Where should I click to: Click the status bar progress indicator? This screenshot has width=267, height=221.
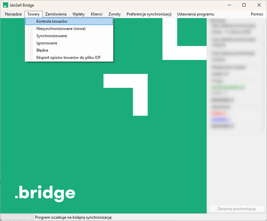pyautogui.click(x=17, y=217)
